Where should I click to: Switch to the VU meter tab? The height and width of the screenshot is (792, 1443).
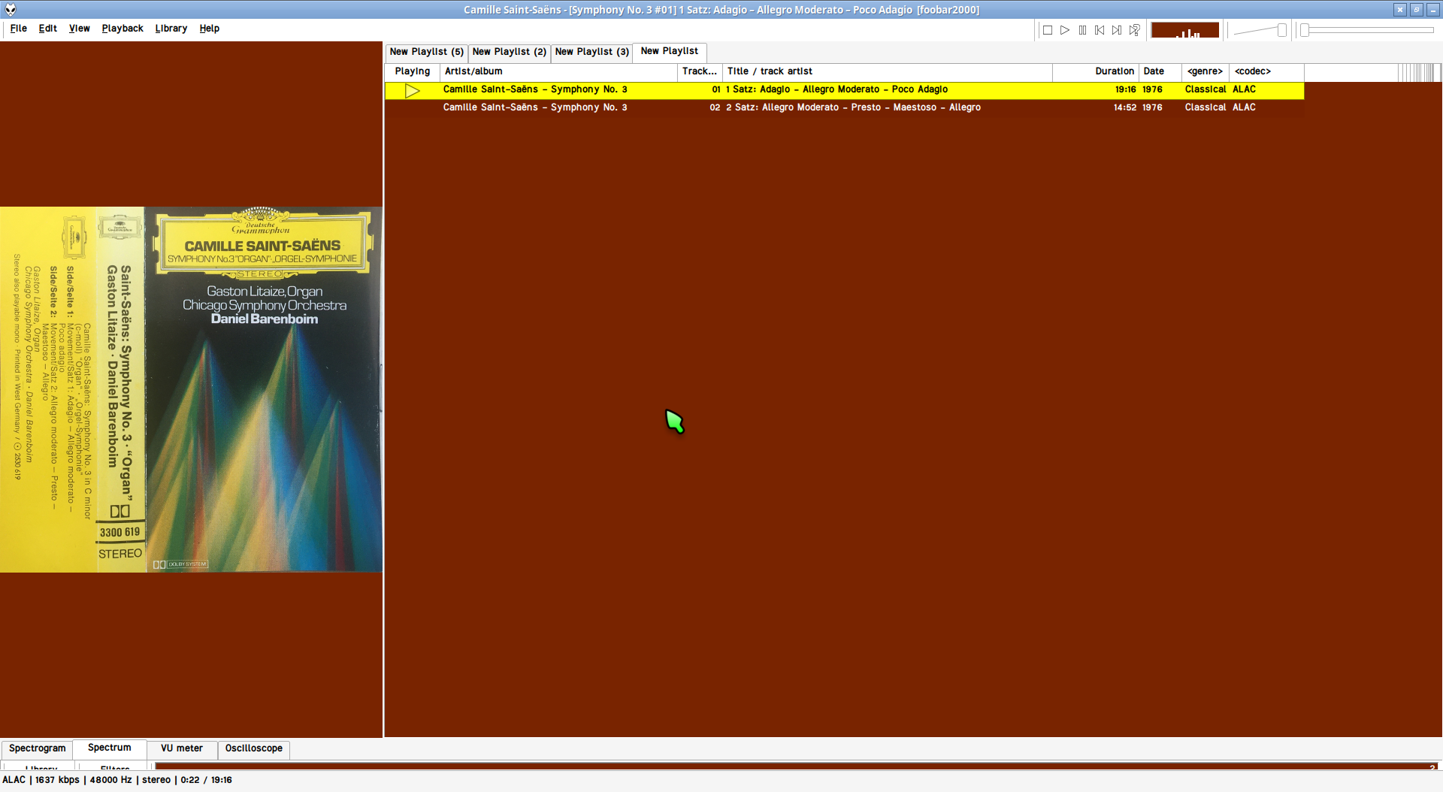182,748
